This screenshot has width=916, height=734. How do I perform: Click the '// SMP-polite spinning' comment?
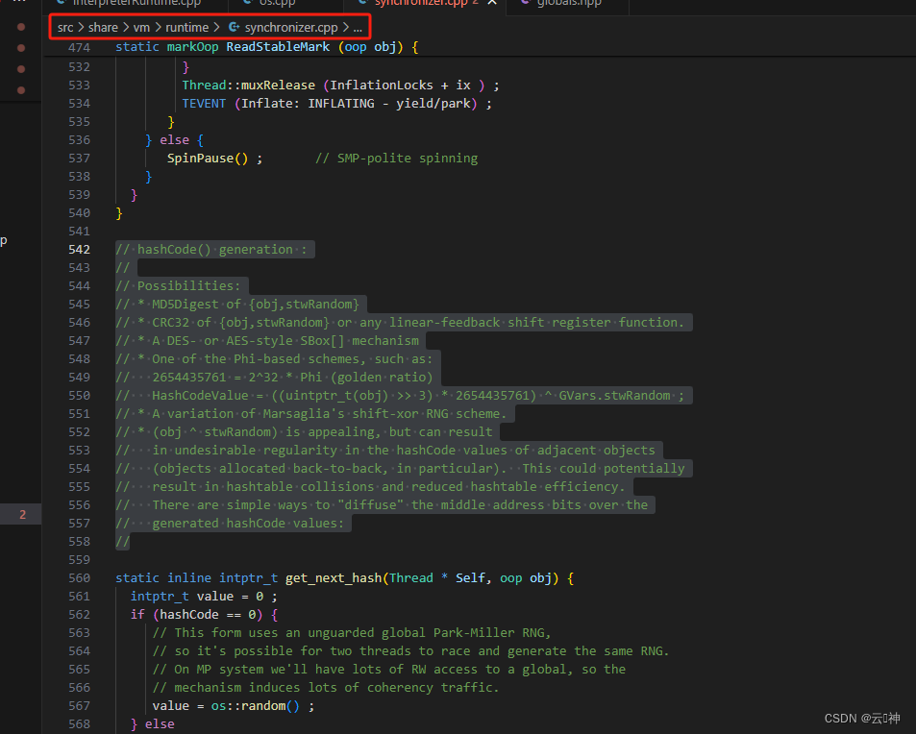[x=397, y=159]
